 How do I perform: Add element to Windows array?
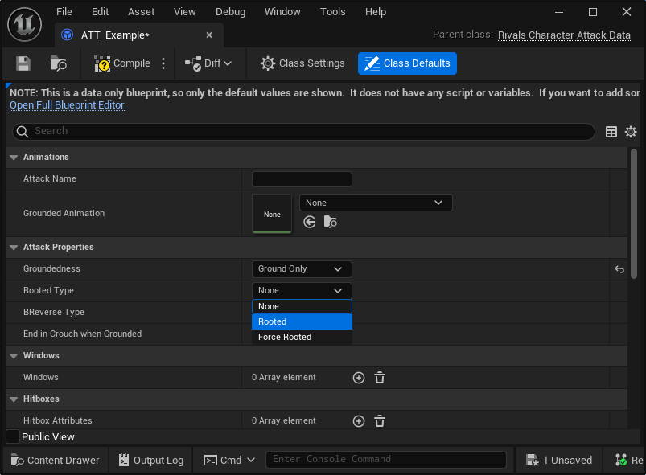359,378
